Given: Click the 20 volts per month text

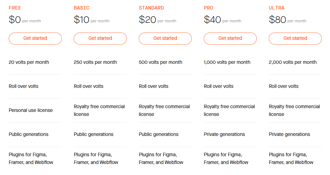Looking at the screenshot, I should click(x=29, y=62).
